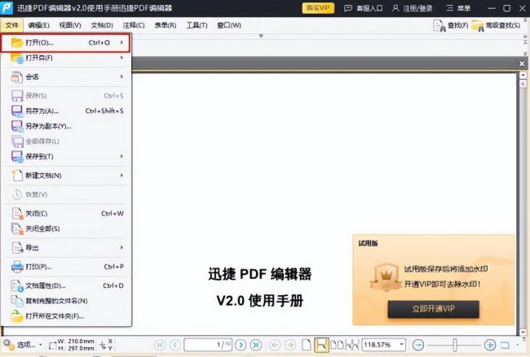Image resolution: width=530 pixels, height=357 pixels.
Task: Click the 另存为副本(Y) save copy icon
Action: pos(17,126)
